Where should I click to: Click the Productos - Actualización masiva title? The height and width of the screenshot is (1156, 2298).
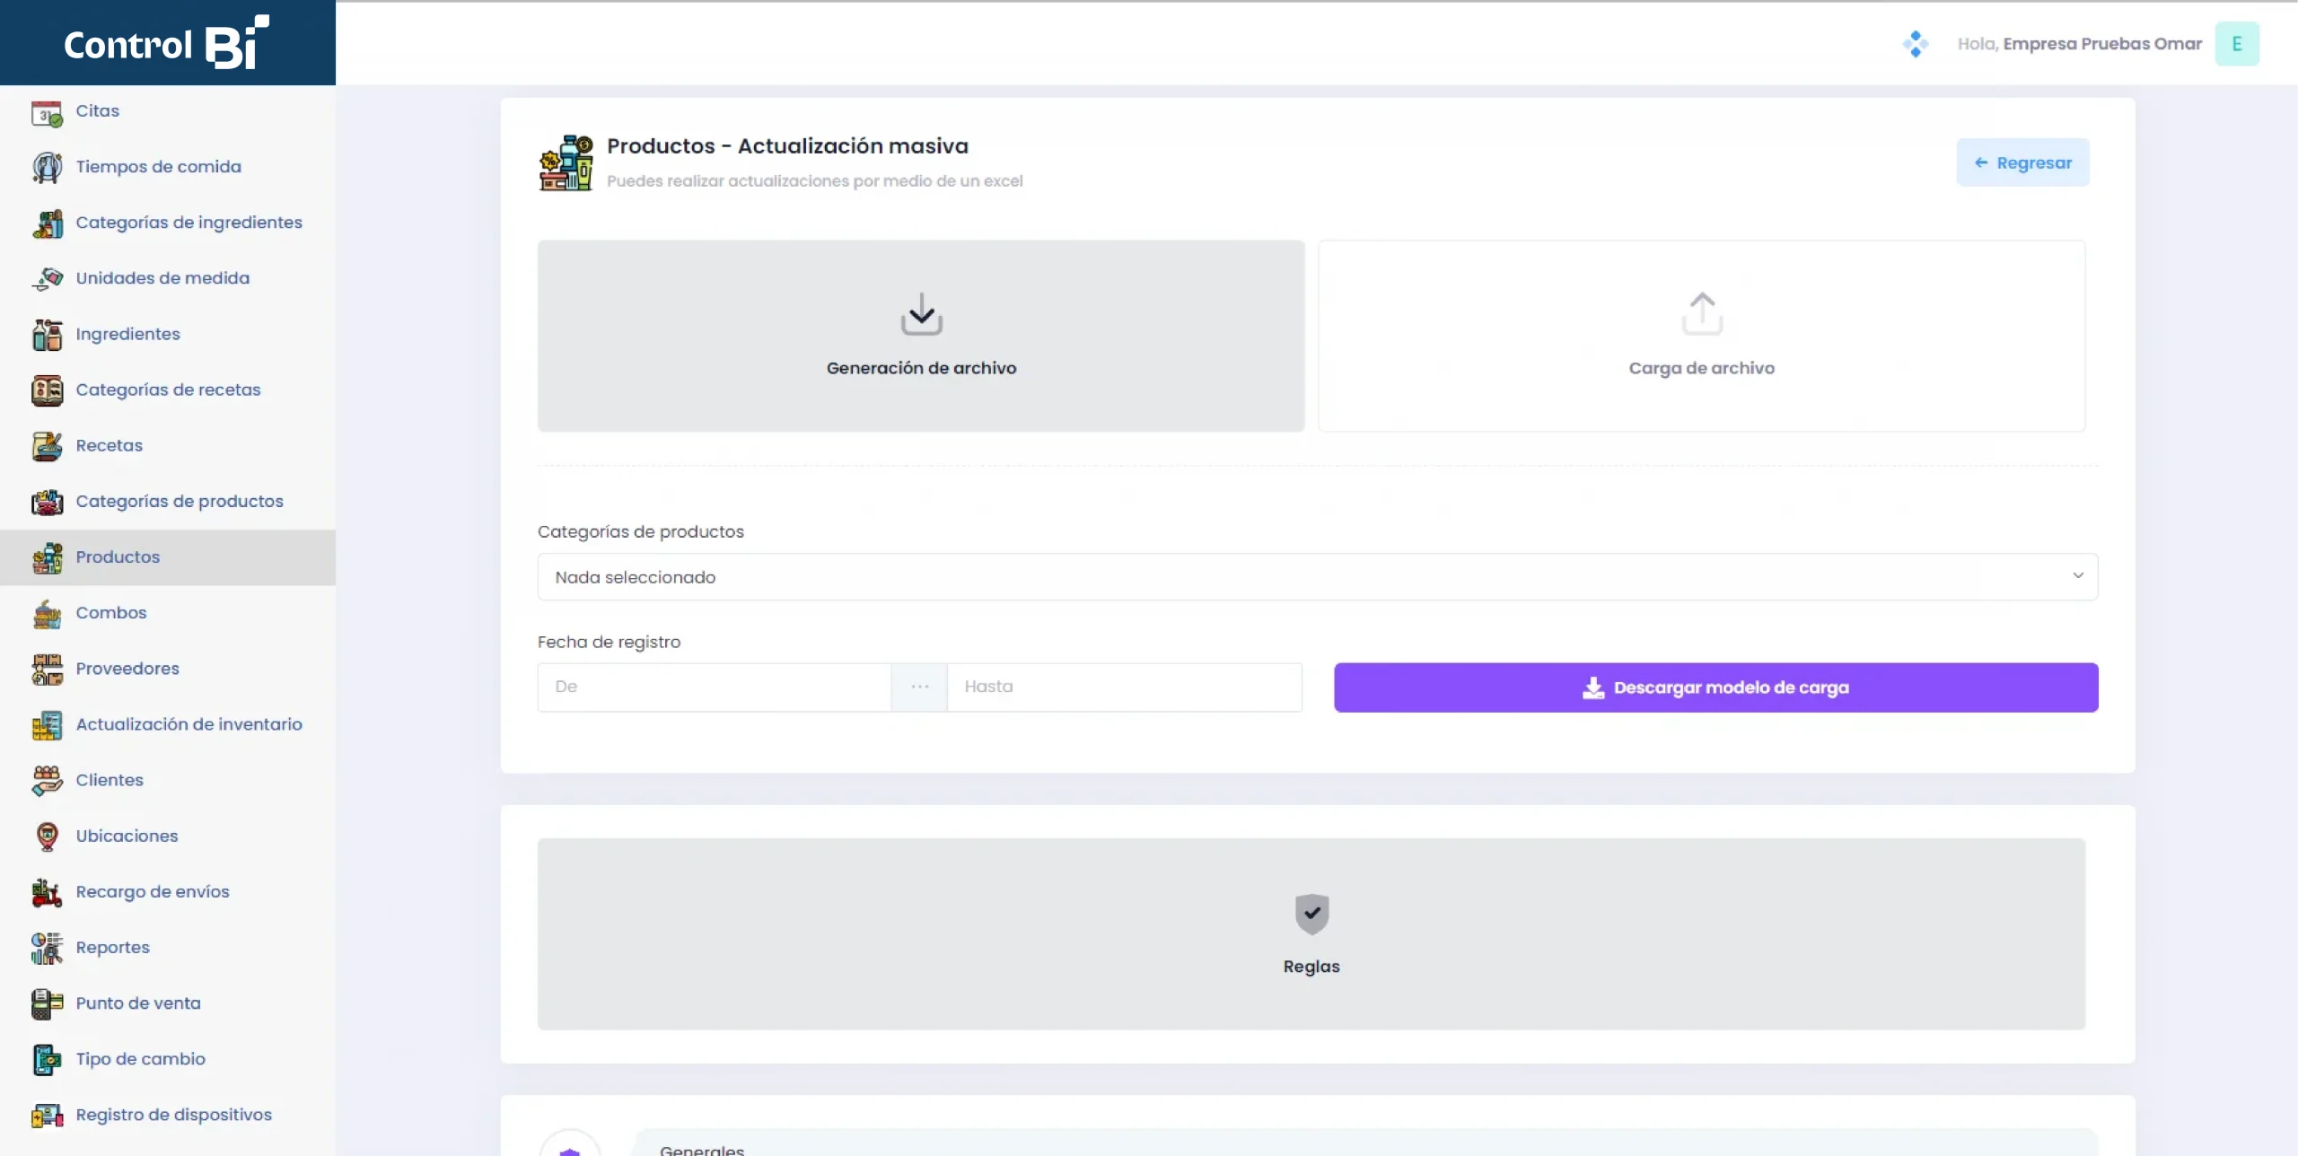[x=787, y=145]
